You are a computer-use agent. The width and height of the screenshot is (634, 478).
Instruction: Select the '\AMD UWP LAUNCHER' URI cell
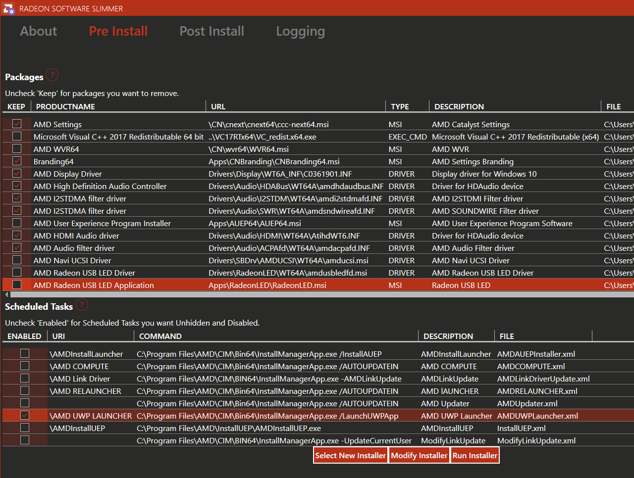pyautogui.click(x=91, y=416)
